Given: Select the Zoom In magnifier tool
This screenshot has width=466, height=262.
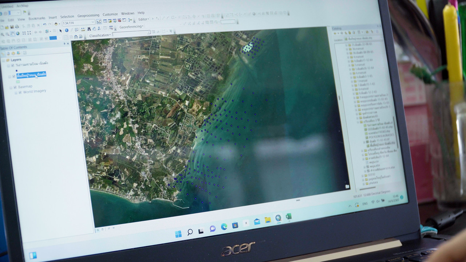Looking at the screenshot, I should coord(2,34).
